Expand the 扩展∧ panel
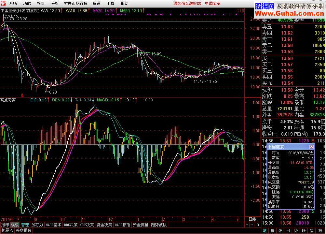Image resolution: width=326 pixels, height=234 pixels. click(7, 230)
